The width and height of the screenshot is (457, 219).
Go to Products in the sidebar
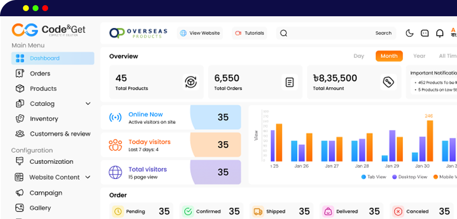coord(43,89)
